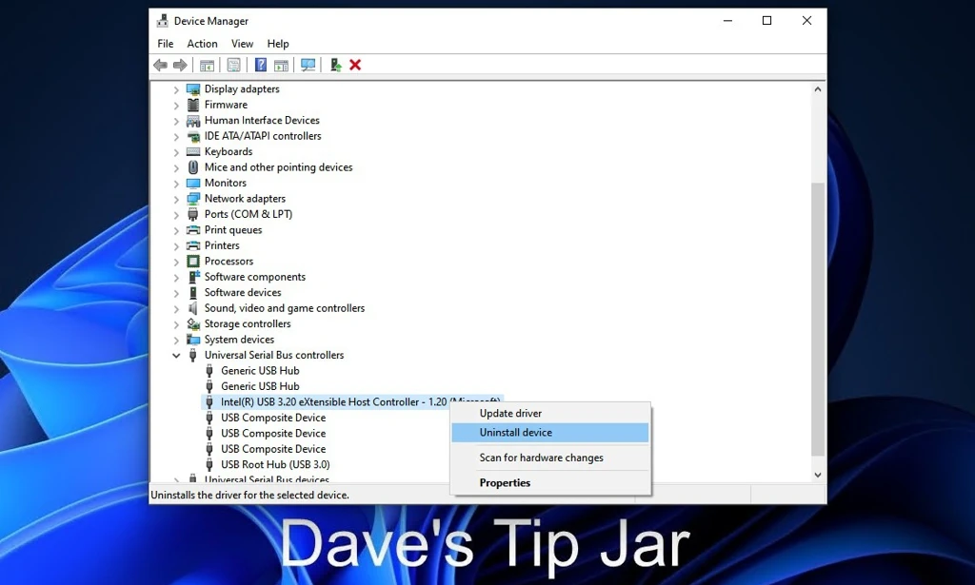Expand the Monitors node
Image resolution: width=975 pixels, height=585 pixels.
176,184
